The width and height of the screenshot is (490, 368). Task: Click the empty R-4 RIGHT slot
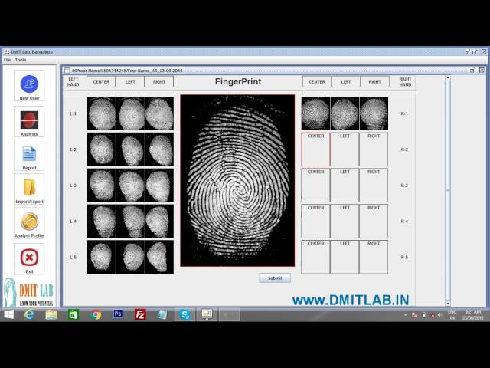pyautogui.click(x=374, y=222)
